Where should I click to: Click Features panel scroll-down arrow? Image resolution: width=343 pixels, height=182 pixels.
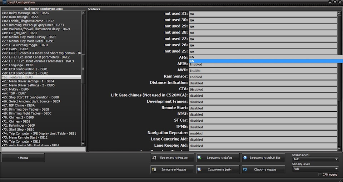click(x=339, y=149)
